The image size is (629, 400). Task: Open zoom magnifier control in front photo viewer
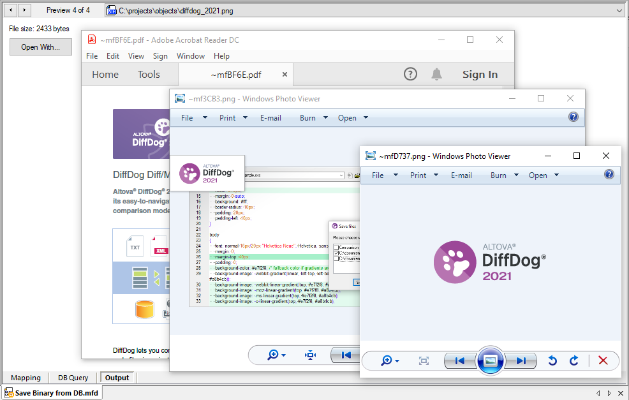point(389,361)
